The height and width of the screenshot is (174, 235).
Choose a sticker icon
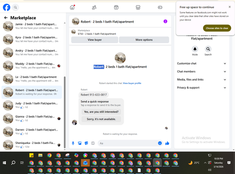point(86,143)
